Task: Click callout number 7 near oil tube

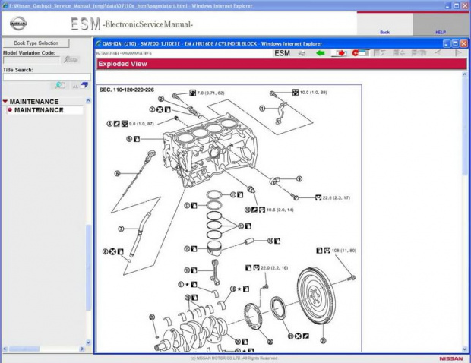Action: coord(121,229)
